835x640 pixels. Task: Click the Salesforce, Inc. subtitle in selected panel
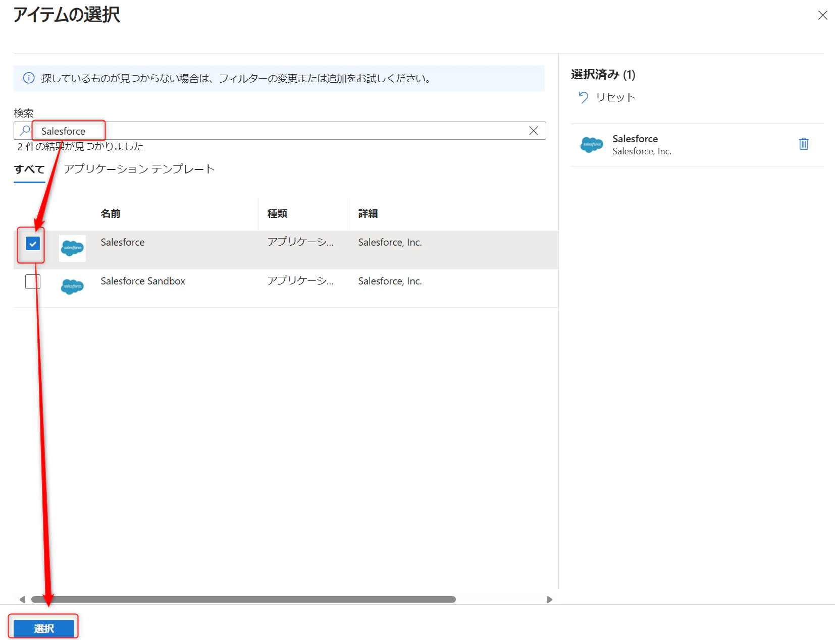tap(642, 151)
